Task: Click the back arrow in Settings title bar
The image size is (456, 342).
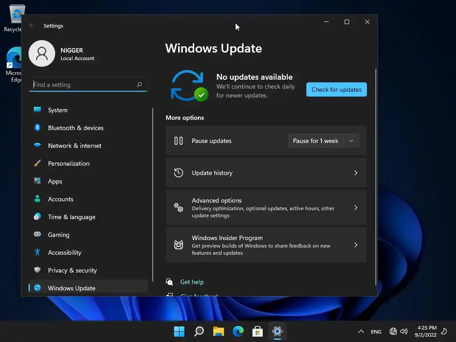Action: click(32, 25)
